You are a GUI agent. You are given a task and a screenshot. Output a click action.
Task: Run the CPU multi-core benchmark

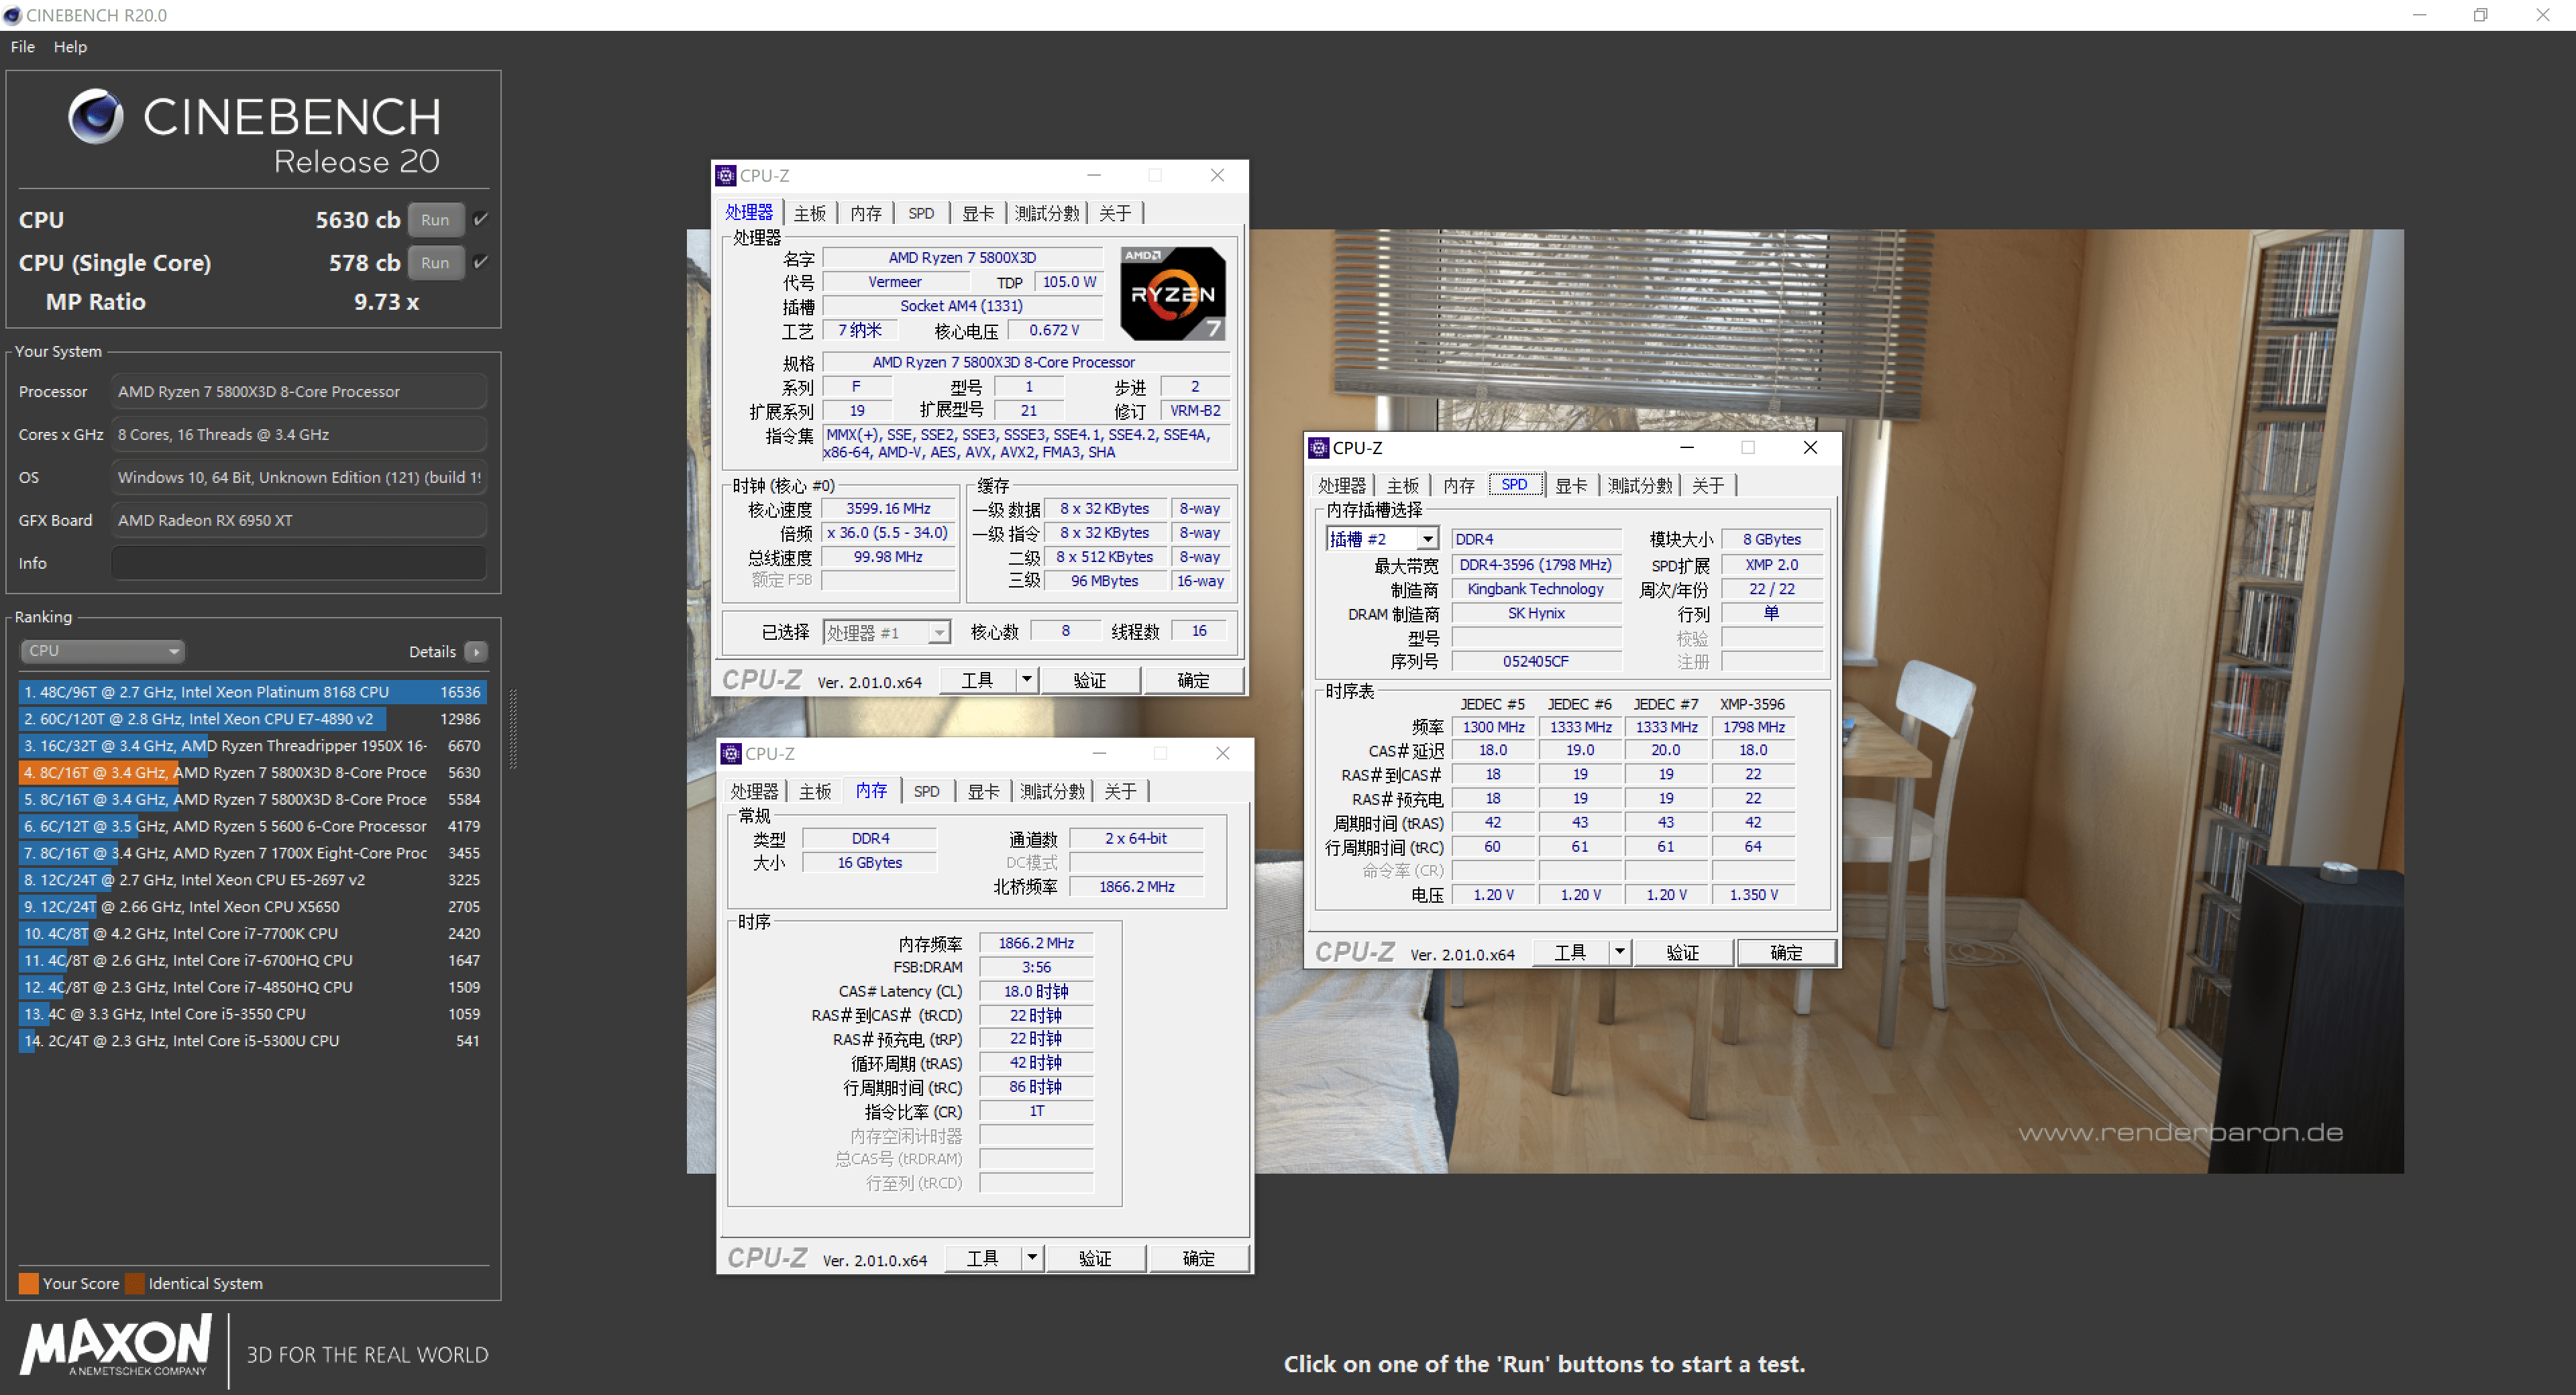tap(435, 220)
